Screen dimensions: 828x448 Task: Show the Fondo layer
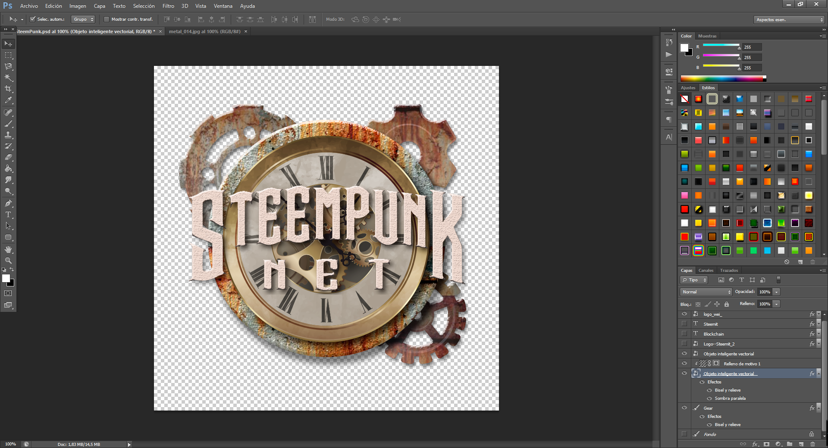[x=684, y=434]
